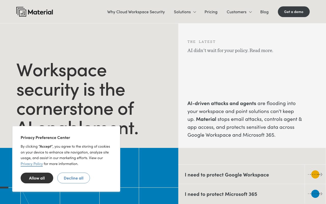This screenshot has height=204, width=326.
Task: Click the Material logo icon
Action: [21, 12]
